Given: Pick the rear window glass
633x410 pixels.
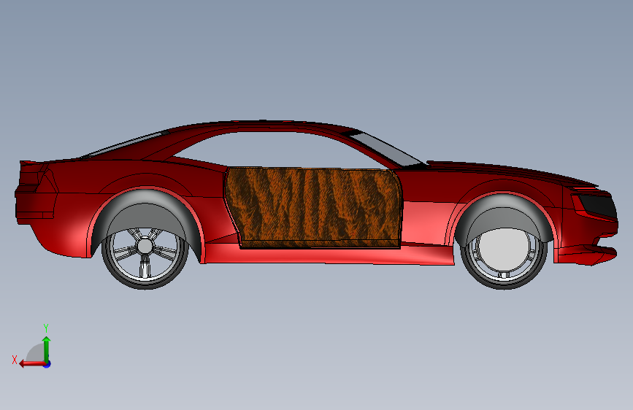Looking at the screenshot, I should 123,145.
